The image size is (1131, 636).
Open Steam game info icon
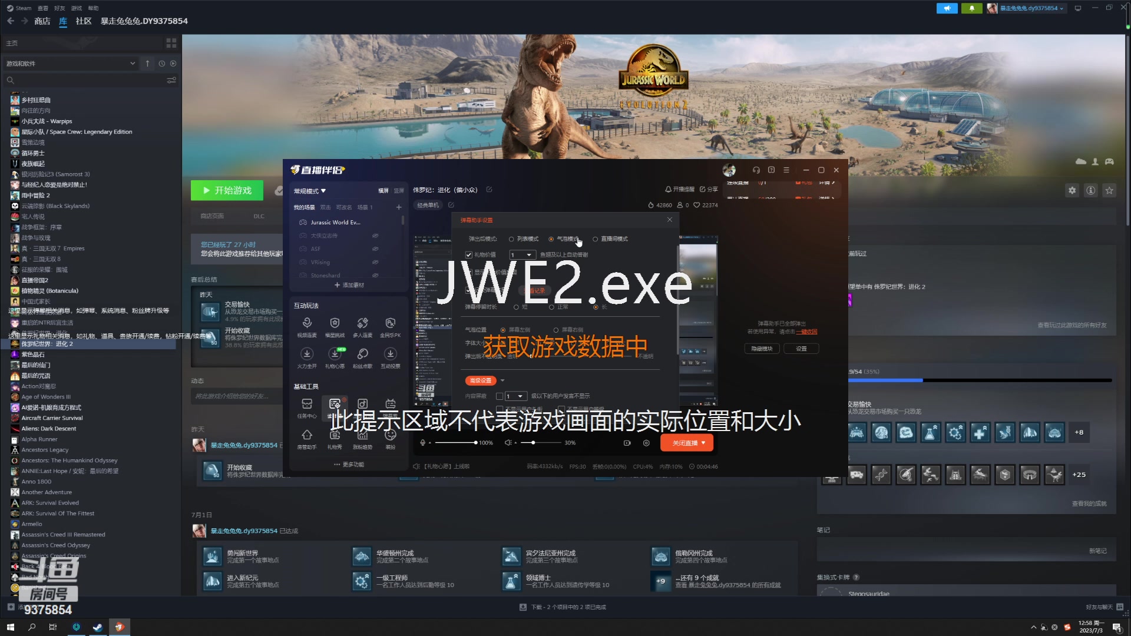pos(1091,190)
